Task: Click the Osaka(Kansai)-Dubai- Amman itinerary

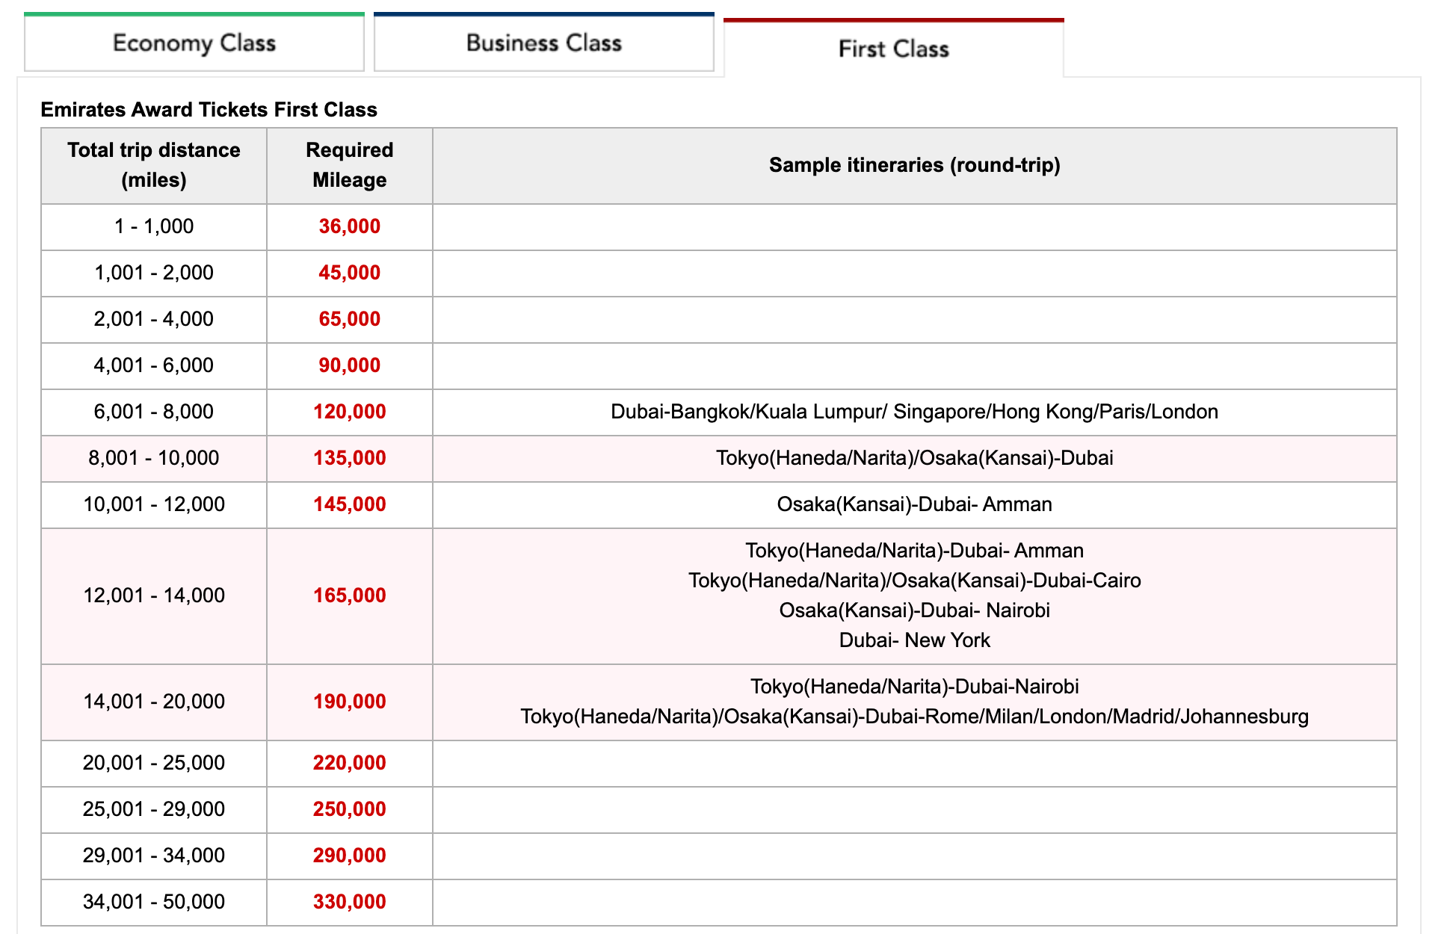Action: [x=915, y=504]
